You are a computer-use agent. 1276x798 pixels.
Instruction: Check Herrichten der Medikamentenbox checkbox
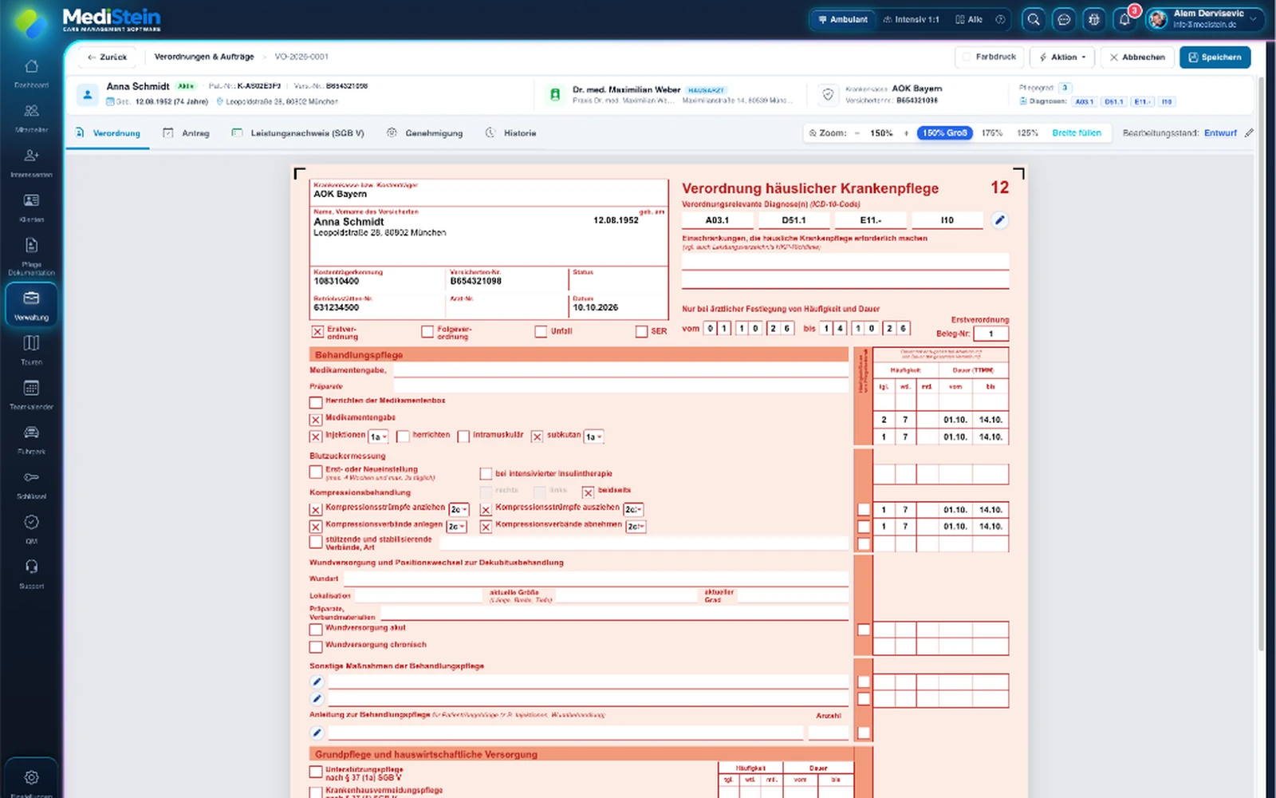coord(316,402)
